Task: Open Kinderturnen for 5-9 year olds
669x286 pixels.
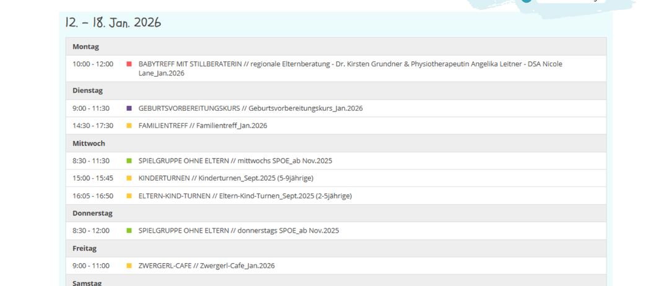Action: click(x=225, y=178)
